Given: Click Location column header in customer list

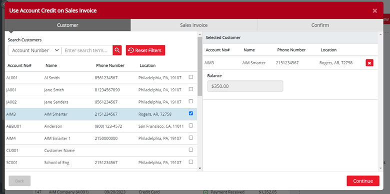Looking at the screenshot, I should tap(147, 65).
